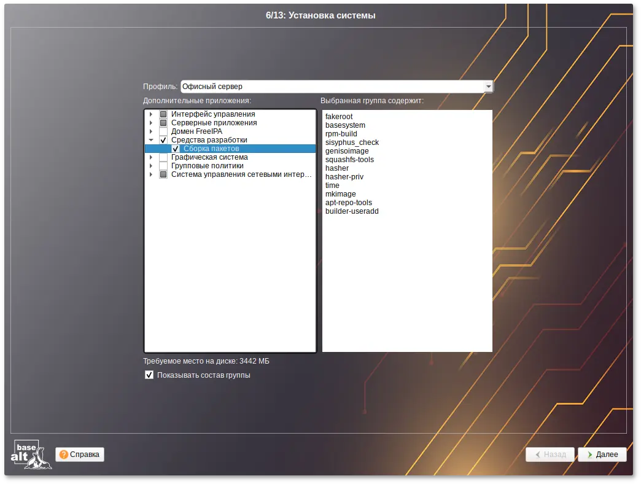Uncheck Показывать состав группы checkbox
641x484 pixels.
pyautogui.click(x=149, y=375)
